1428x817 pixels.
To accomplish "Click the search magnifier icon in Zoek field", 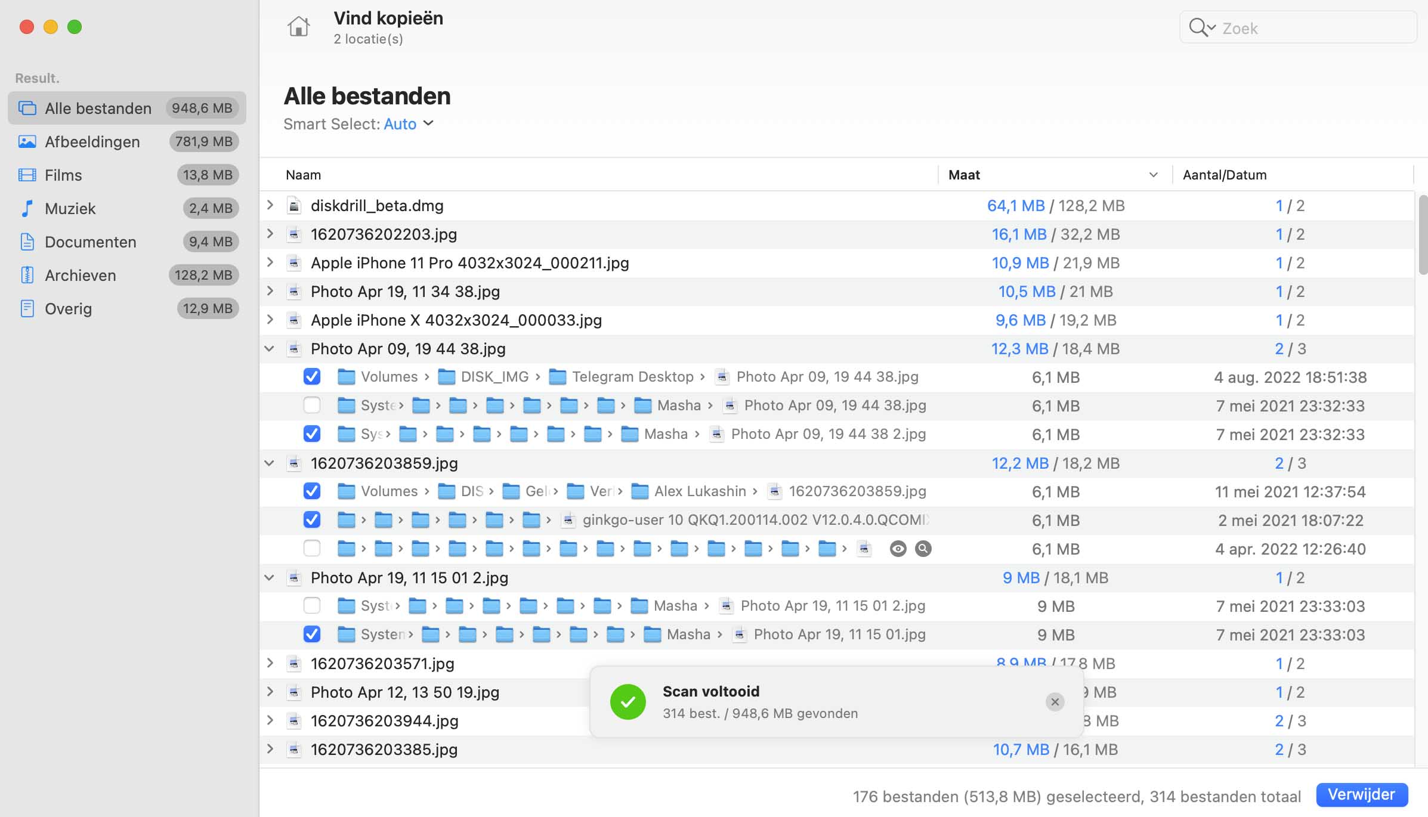I will [1198, 27].
